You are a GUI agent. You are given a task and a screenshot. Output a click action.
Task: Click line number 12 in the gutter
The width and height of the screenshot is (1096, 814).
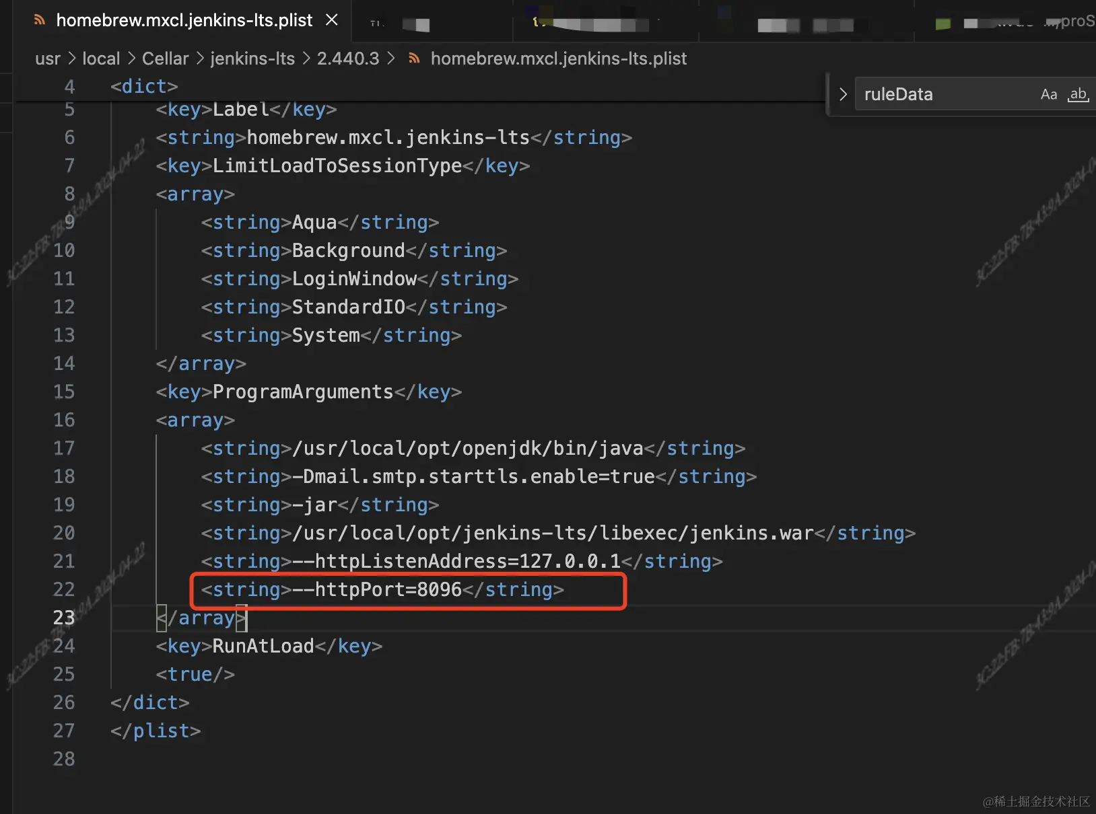tap(64, 307)
